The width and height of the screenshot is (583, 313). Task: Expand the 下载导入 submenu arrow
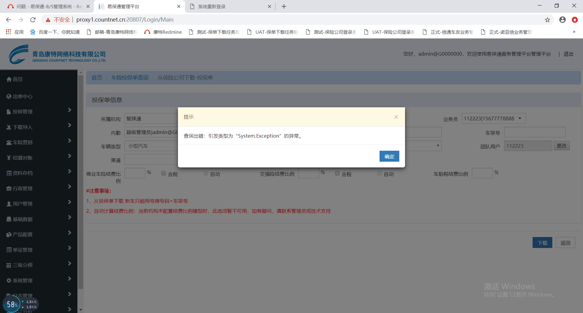70,125
